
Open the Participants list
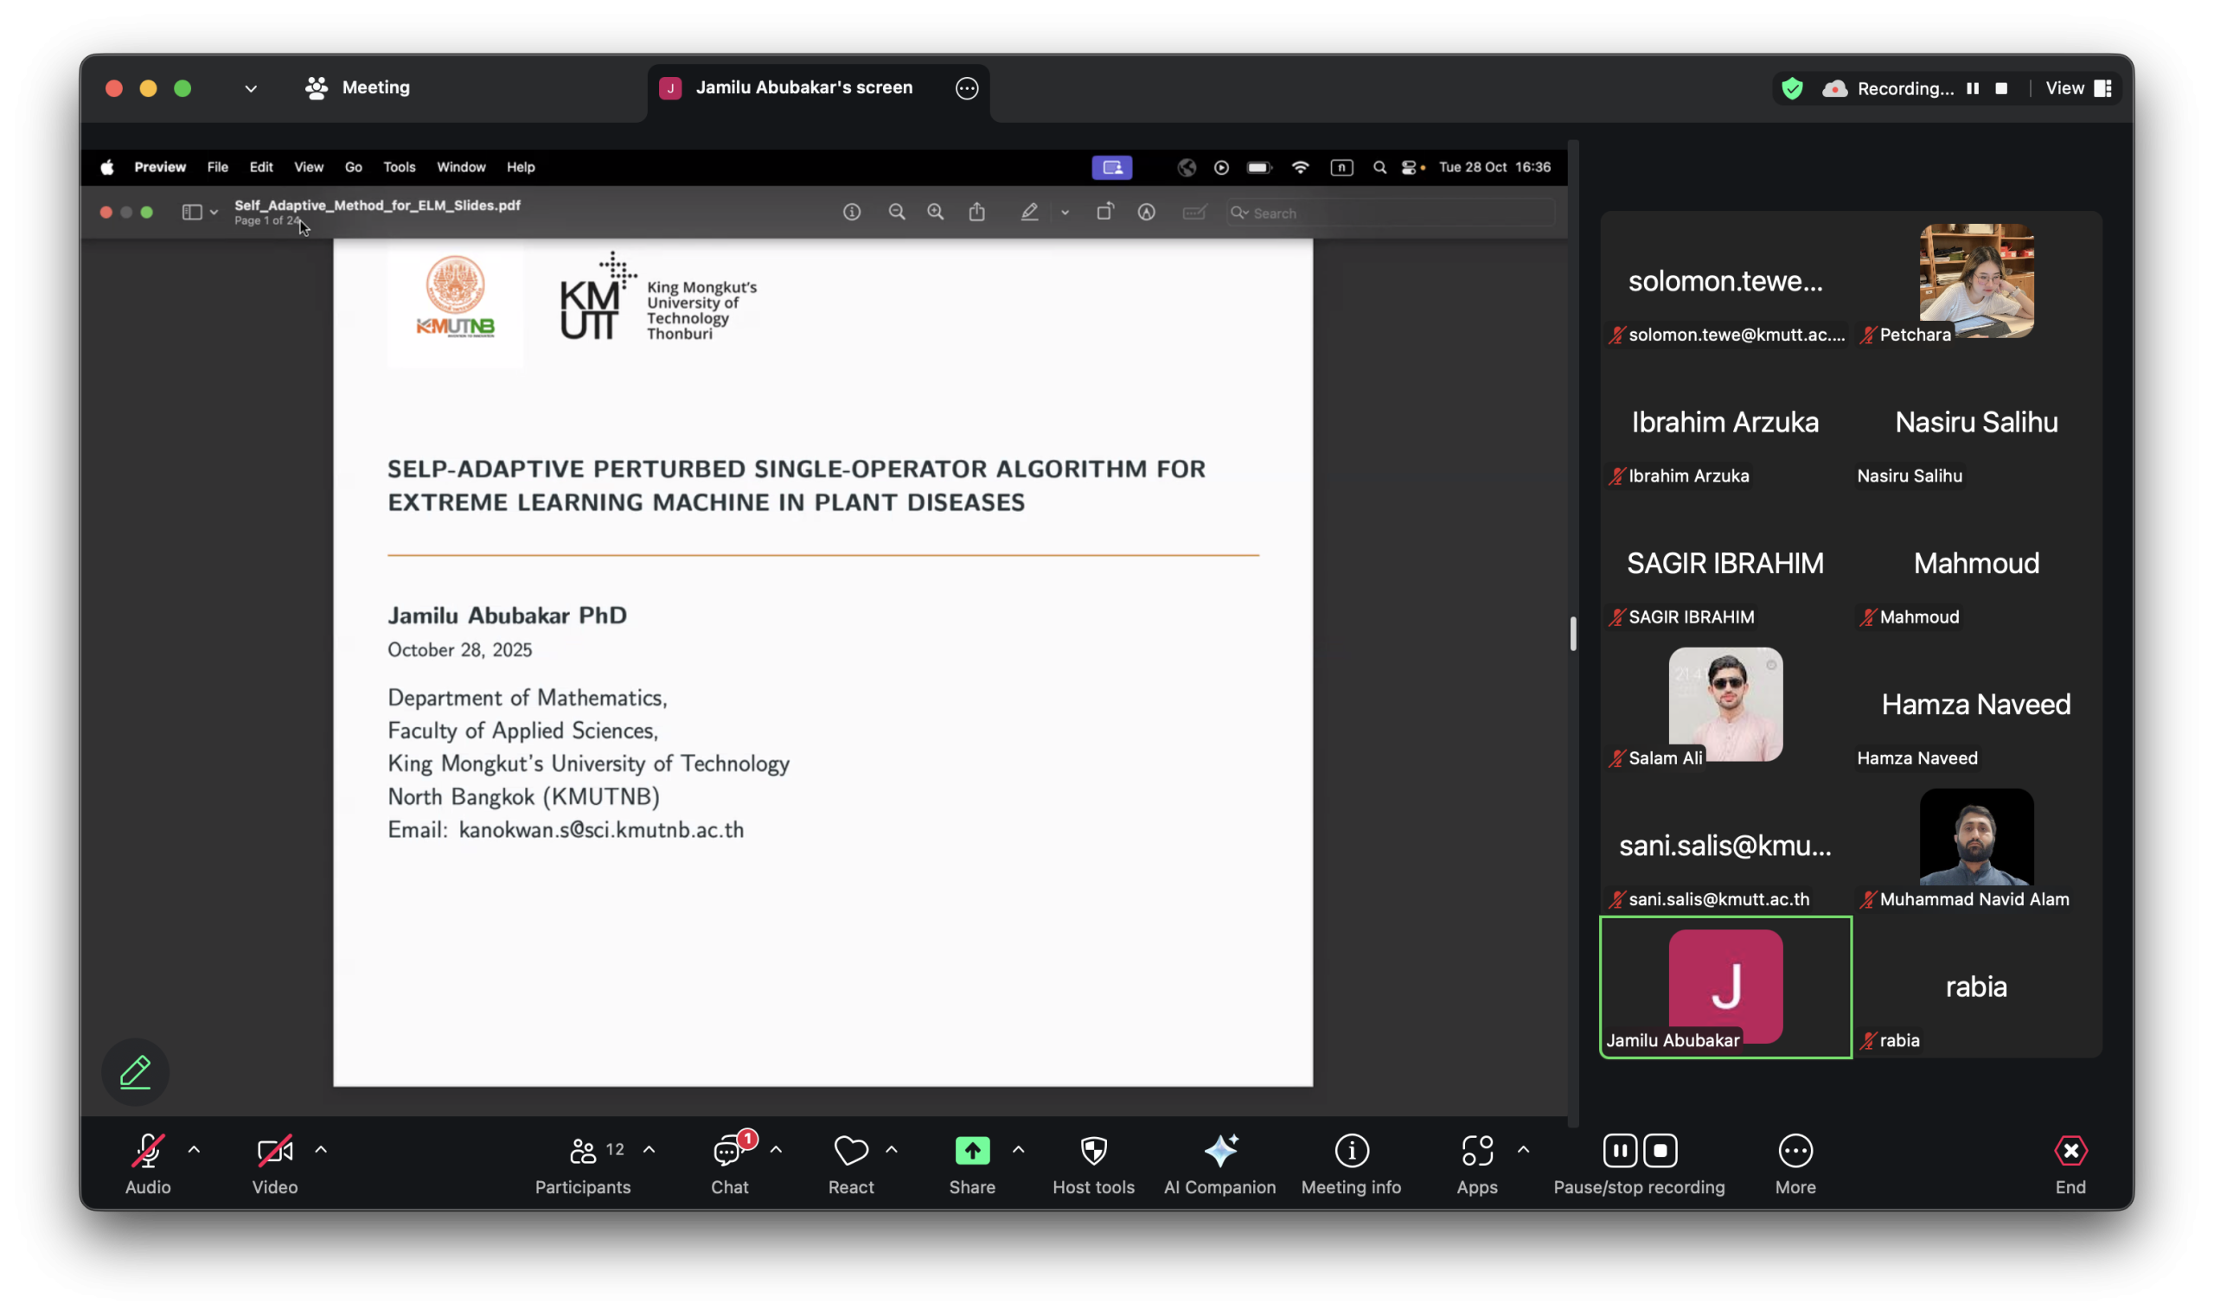click(583, 1152)
